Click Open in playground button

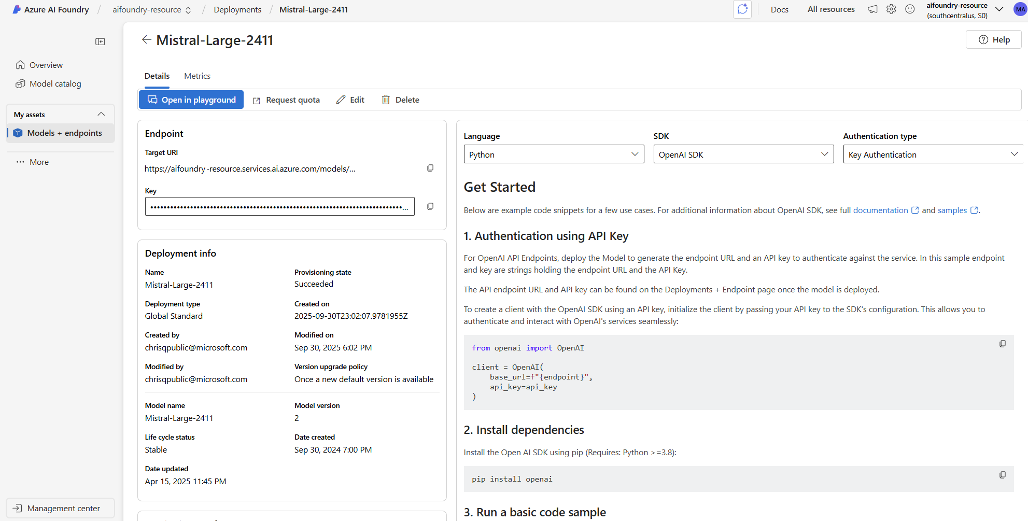click(x=191, y=100)
